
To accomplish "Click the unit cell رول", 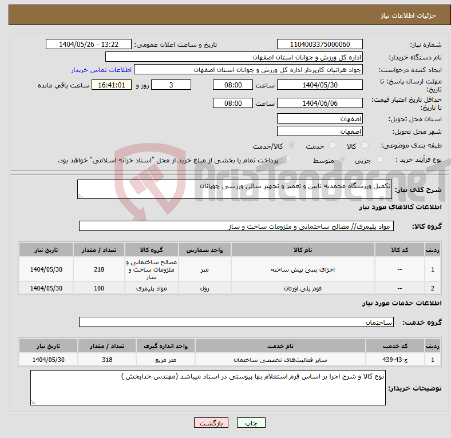I will (x=204, y=288).
